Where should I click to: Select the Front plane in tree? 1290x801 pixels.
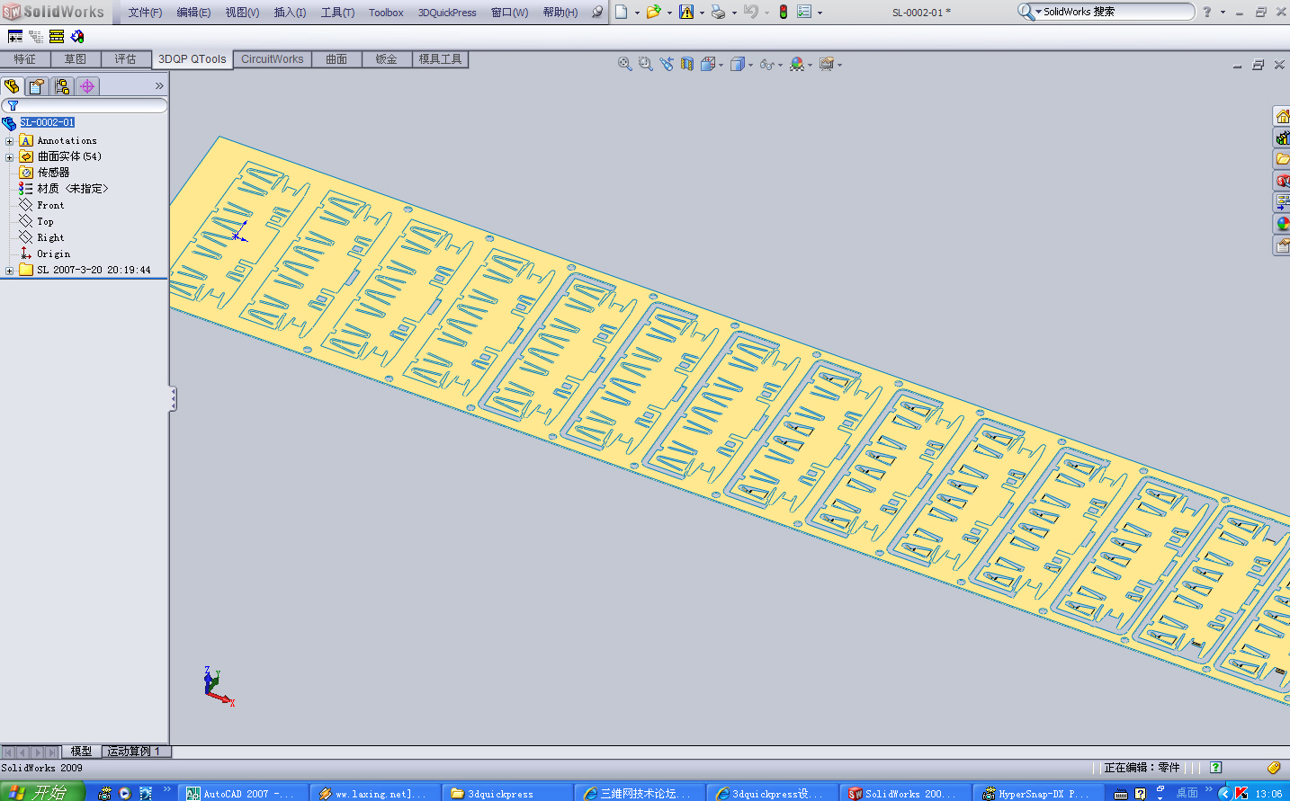pyautogui.click(x=50, y=206)
